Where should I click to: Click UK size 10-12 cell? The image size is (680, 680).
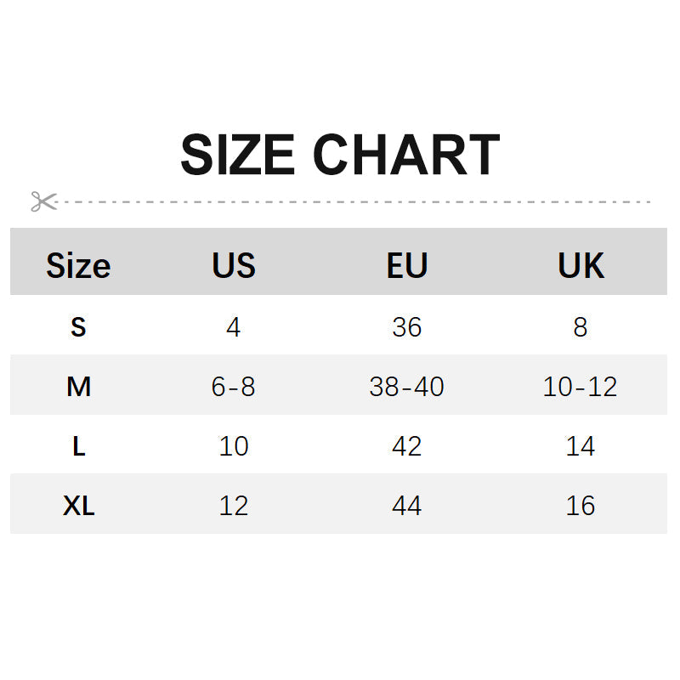click(x=581, y=387)
